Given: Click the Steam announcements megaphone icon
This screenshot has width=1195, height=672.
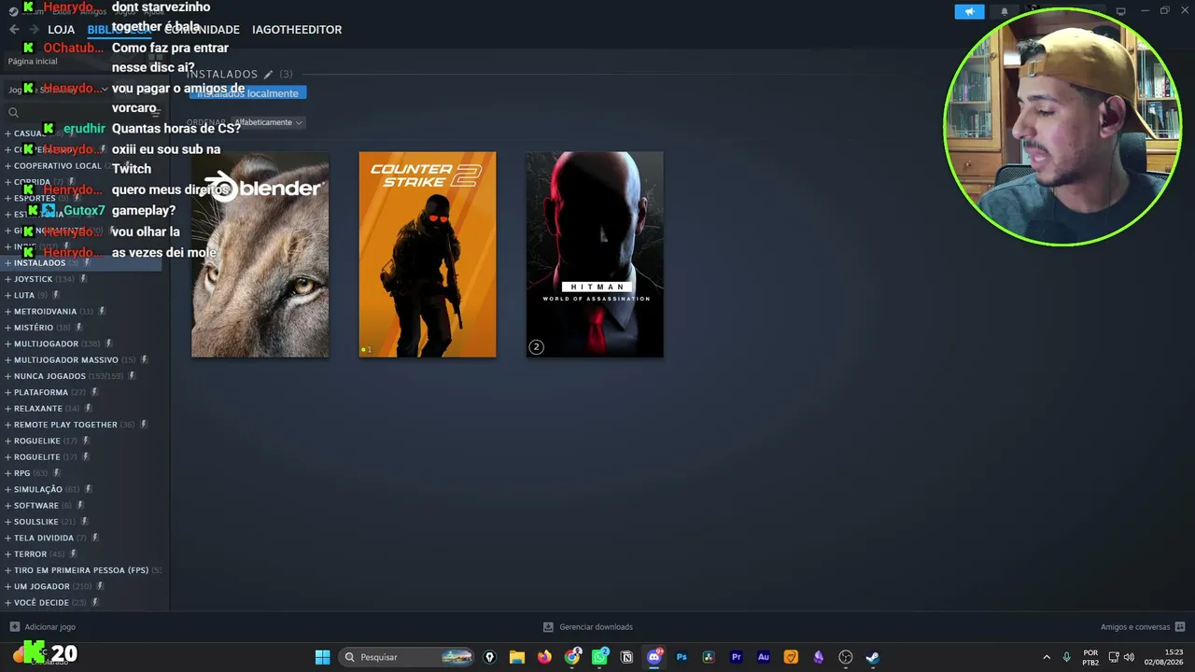Looking at the screenshot, I should pos(969,11).
